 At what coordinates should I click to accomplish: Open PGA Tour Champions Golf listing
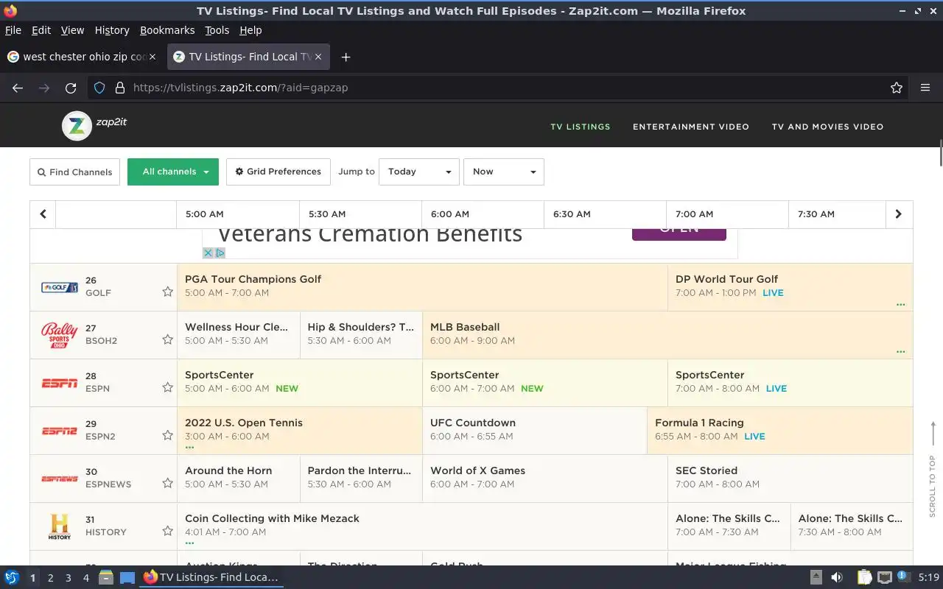(422, 287)
